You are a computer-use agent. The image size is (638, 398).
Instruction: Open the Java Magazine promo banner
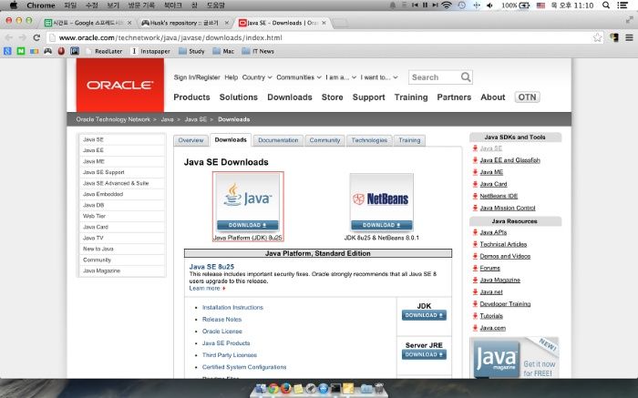click(514, 358)
